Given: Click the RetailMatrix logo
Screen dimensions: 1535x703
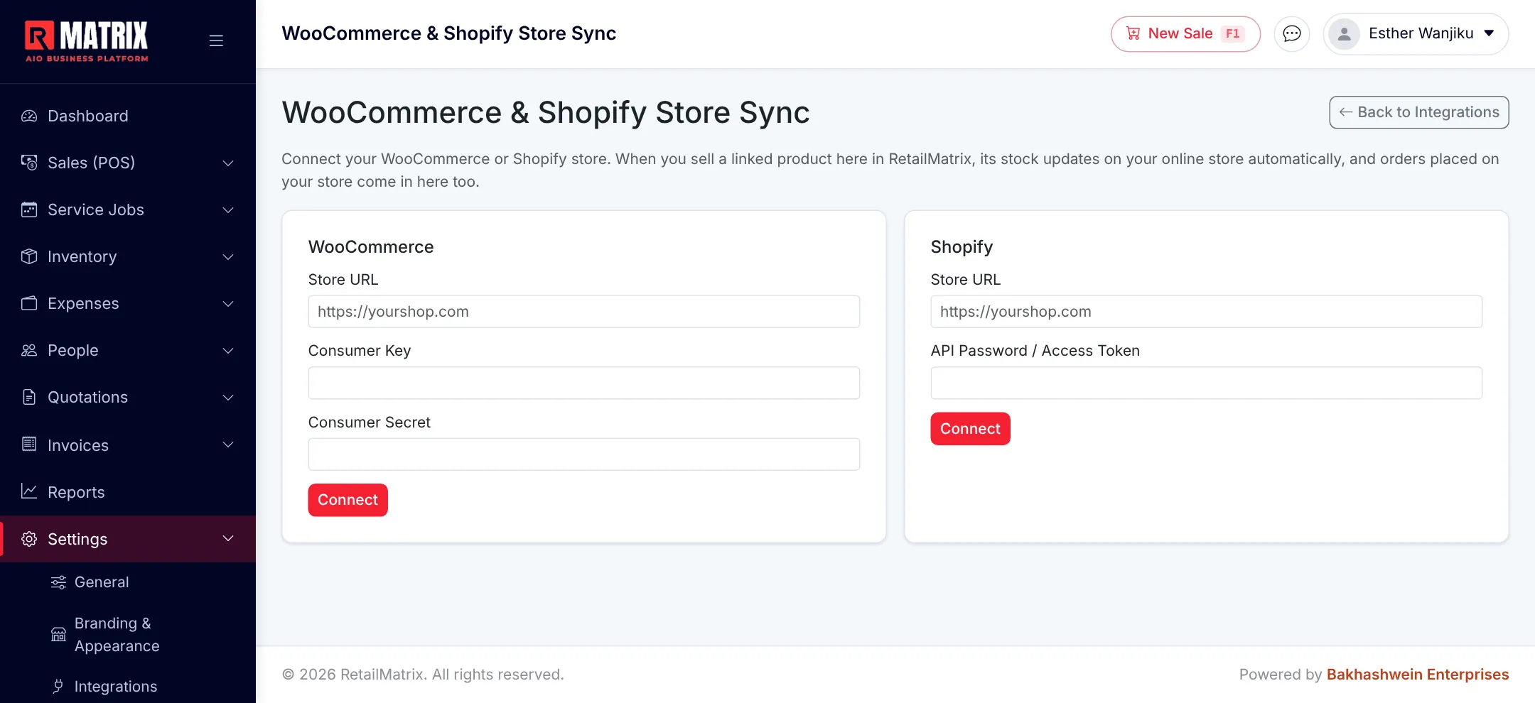Looking at the screenshot, I should (87, 41).
